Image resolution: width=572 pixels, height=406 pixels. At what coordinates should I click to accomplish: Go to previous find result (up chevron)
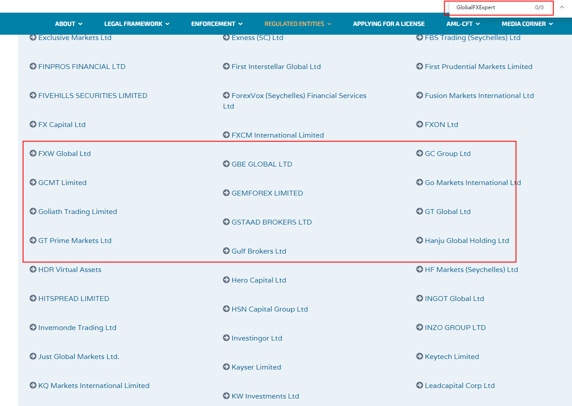pyautogui.click(x=562, y=7)
